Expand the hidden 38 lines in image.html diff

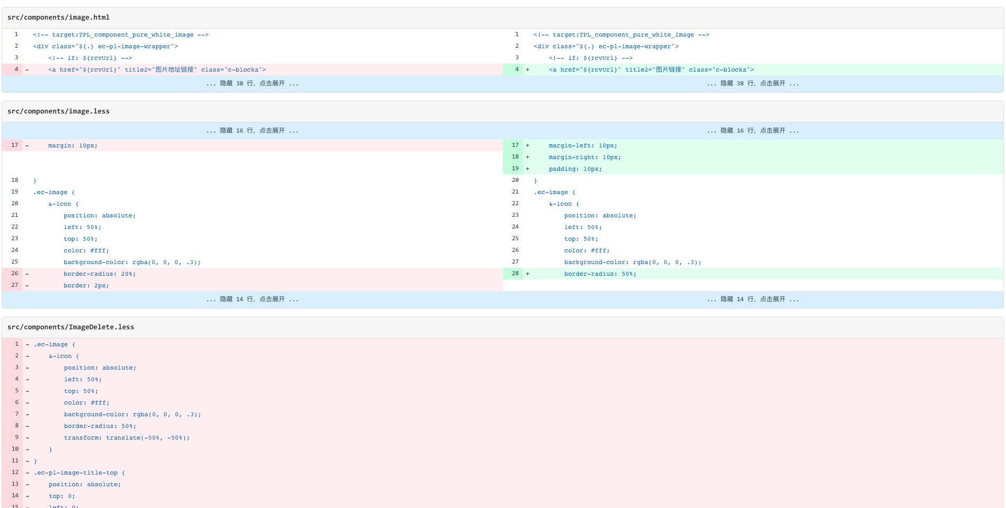[252, 83]
